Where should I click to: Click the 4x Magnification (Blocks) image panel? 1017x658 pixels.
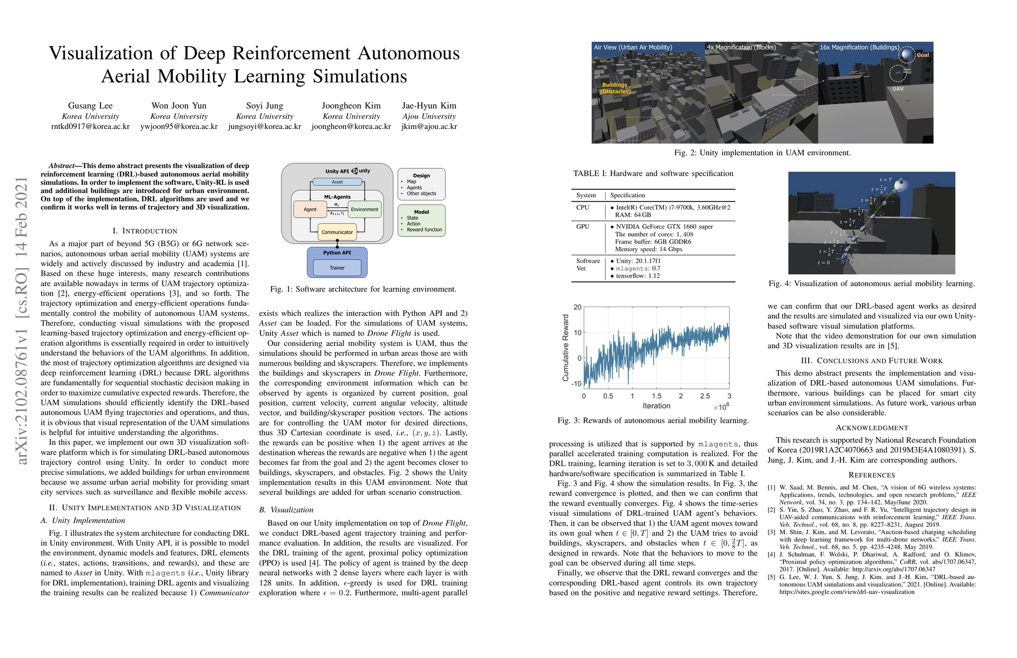(761, 93)
